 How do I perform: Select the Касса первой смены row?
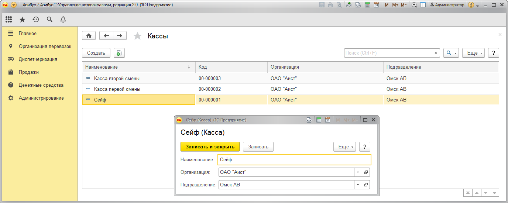(x=117, y=89)
